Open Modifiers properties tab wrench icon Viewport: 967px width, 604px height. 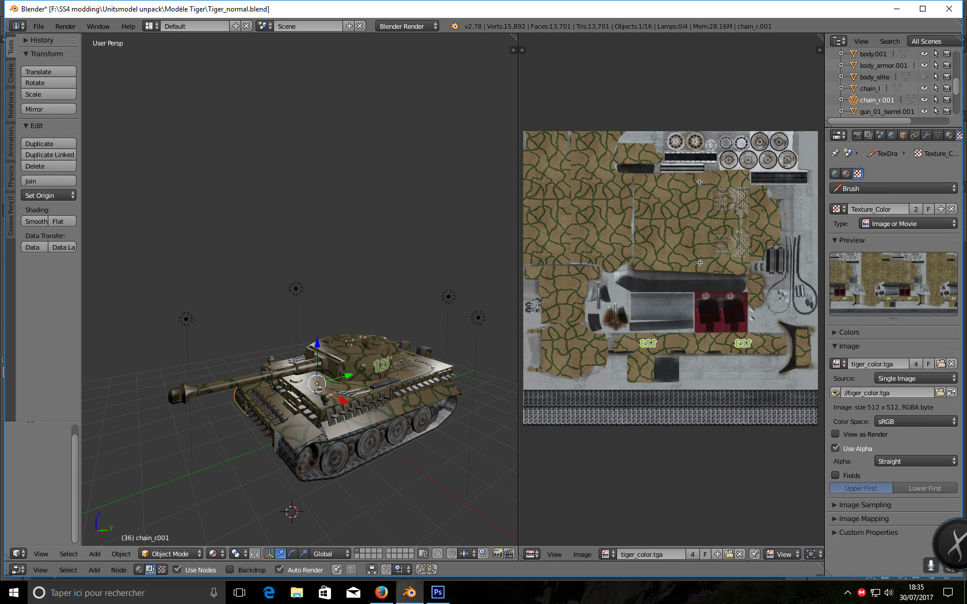[x=926, y=135]
